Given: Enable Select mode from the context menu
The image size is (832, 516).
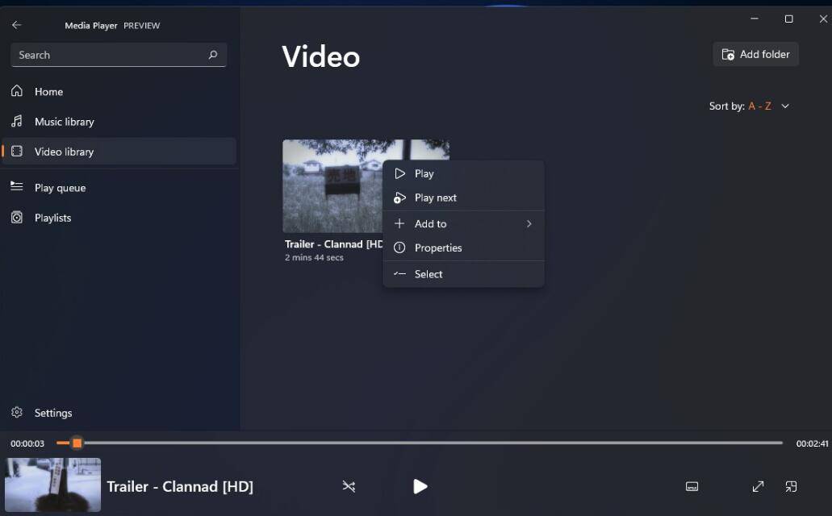Looking at the screenshot, I should click(x=429, y=273).
